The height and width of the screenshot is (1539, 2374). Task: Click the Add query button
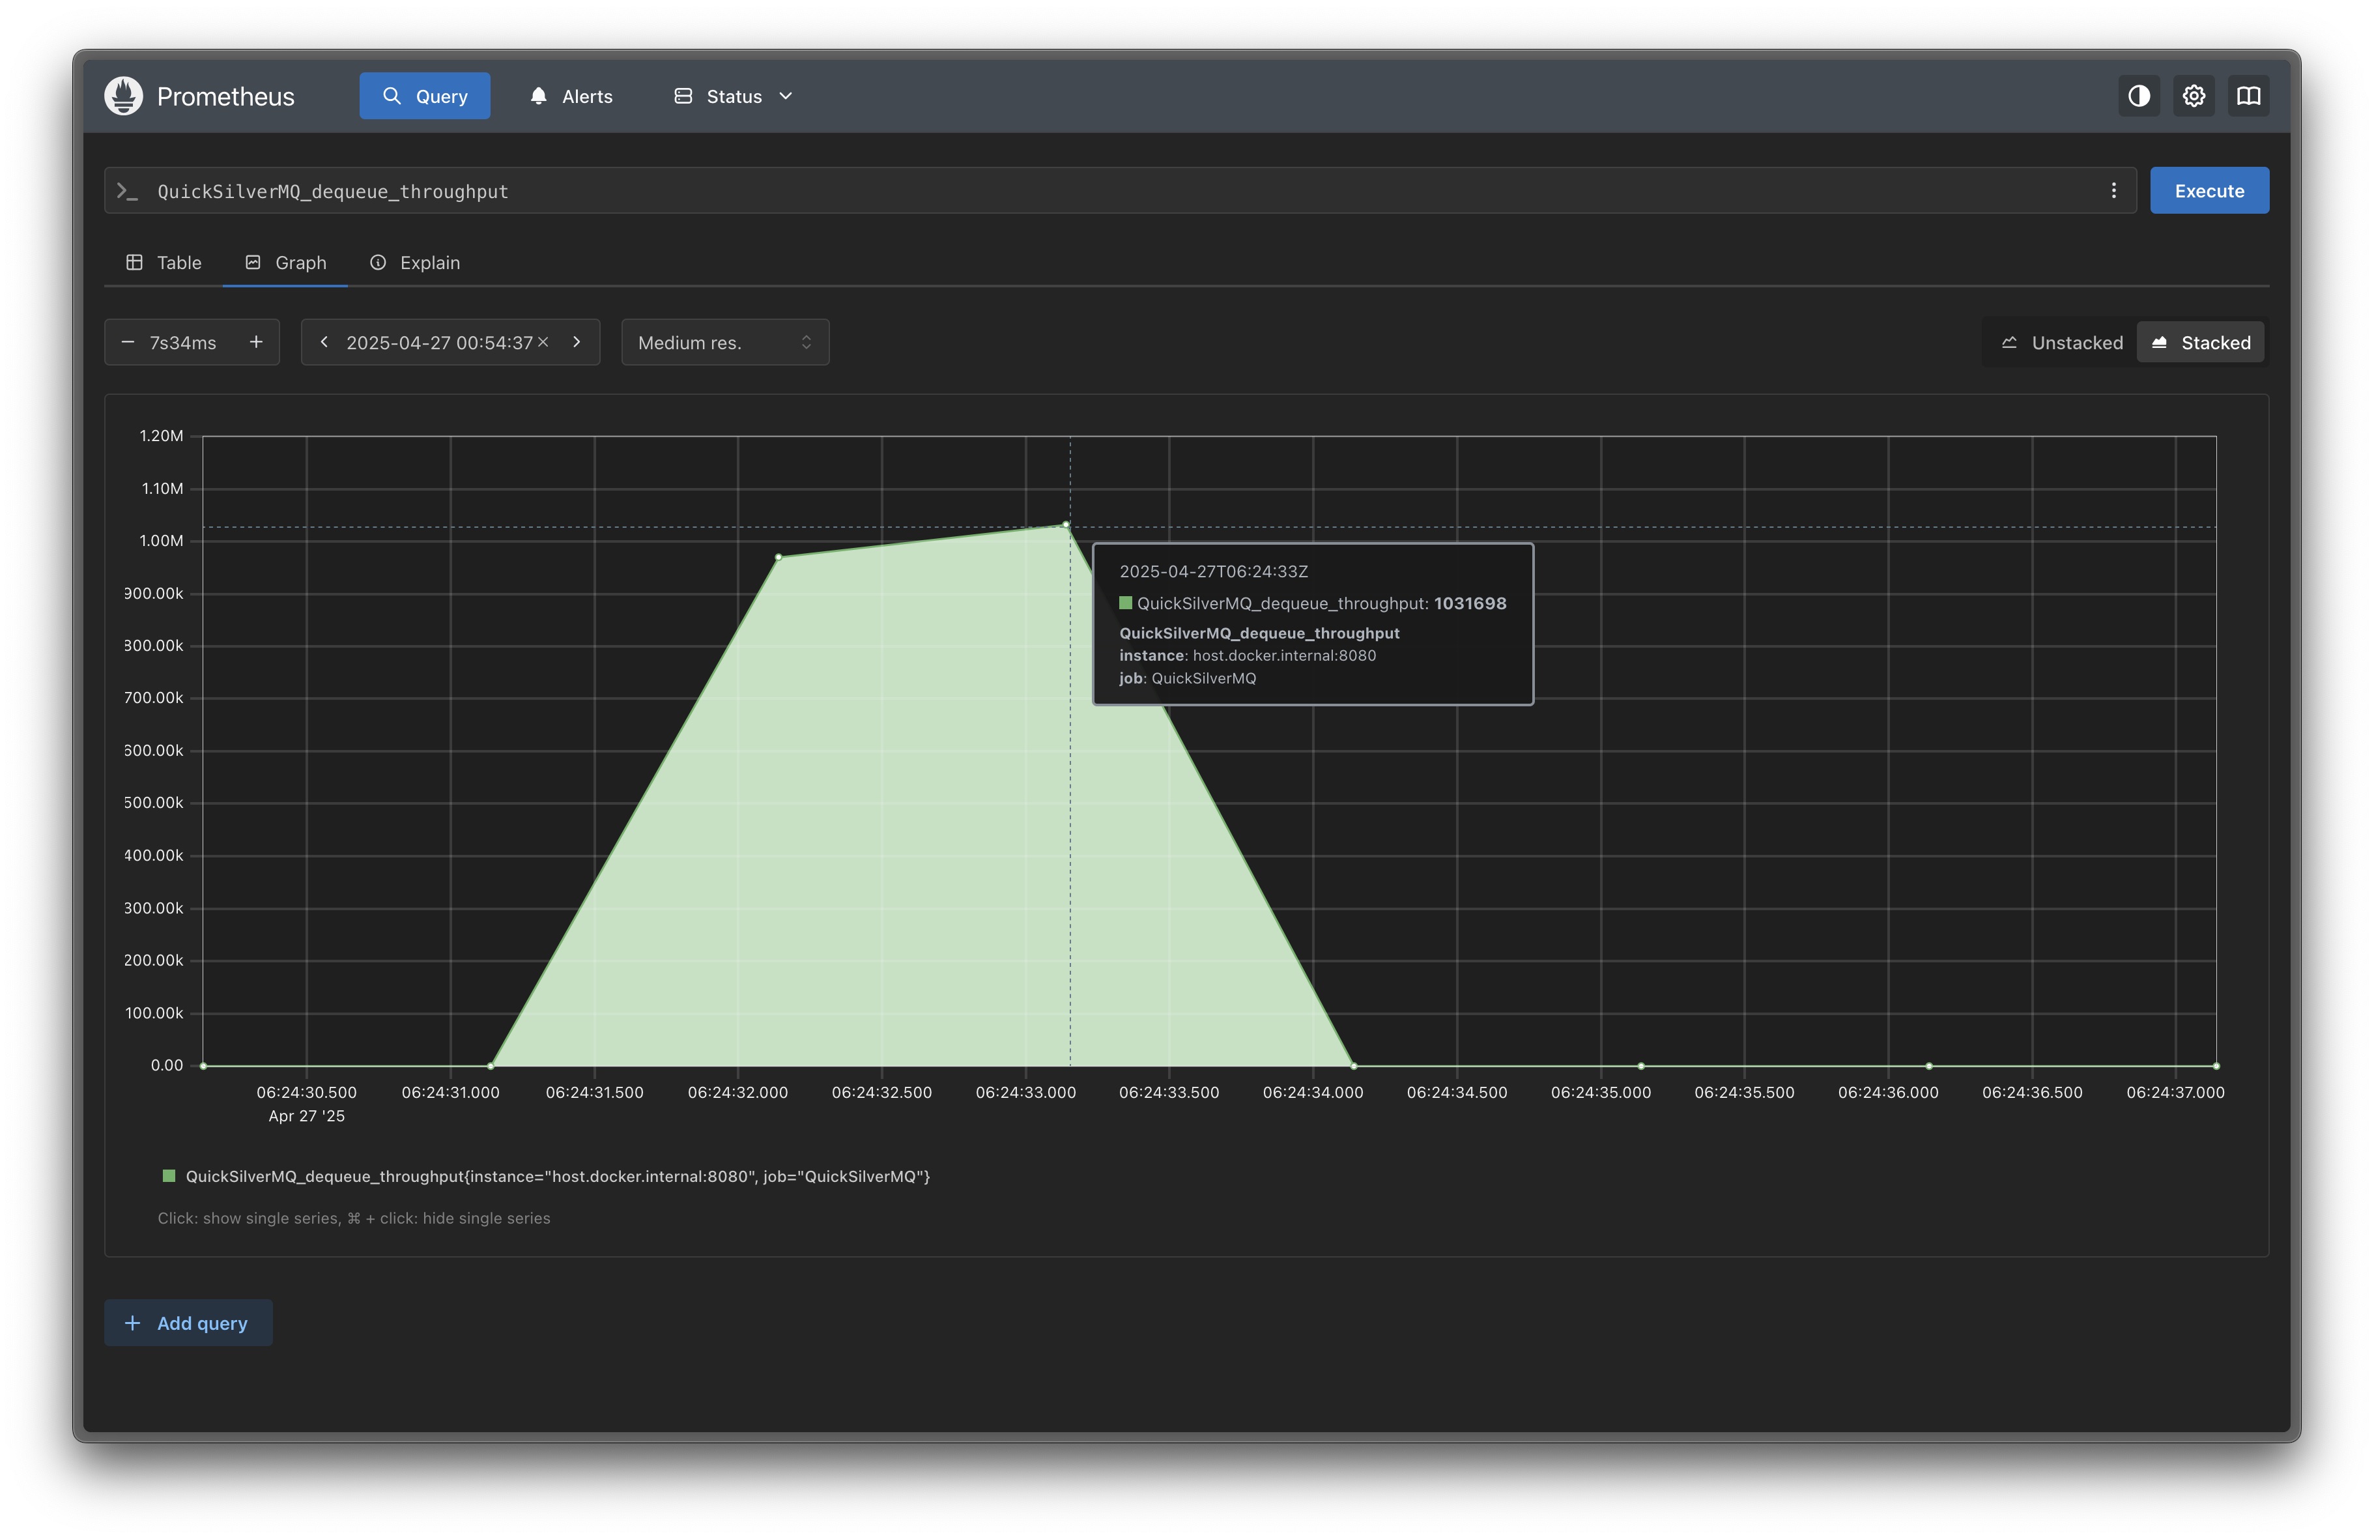tap(188, 1323)
